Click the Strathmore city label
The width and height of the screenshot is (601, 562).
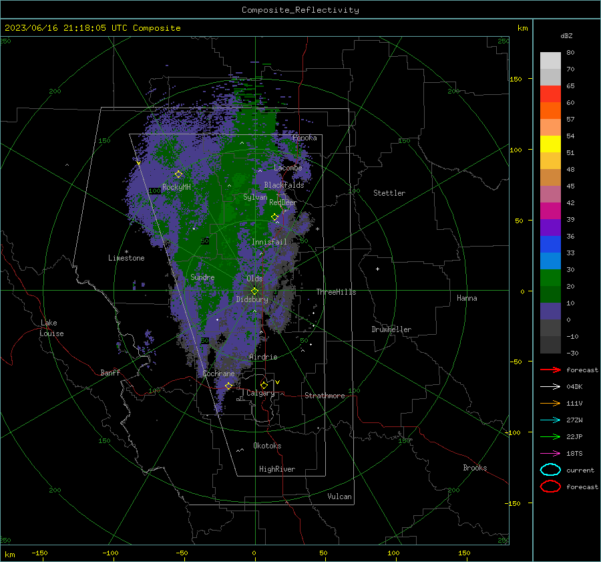click(x=325, y=396)
